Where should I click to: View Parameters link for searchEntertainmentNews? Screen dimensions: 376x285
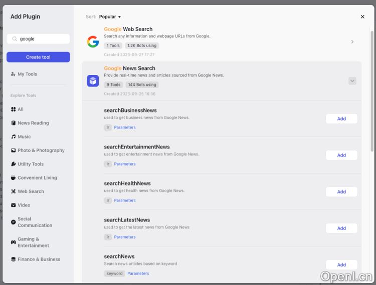[125, 164]
